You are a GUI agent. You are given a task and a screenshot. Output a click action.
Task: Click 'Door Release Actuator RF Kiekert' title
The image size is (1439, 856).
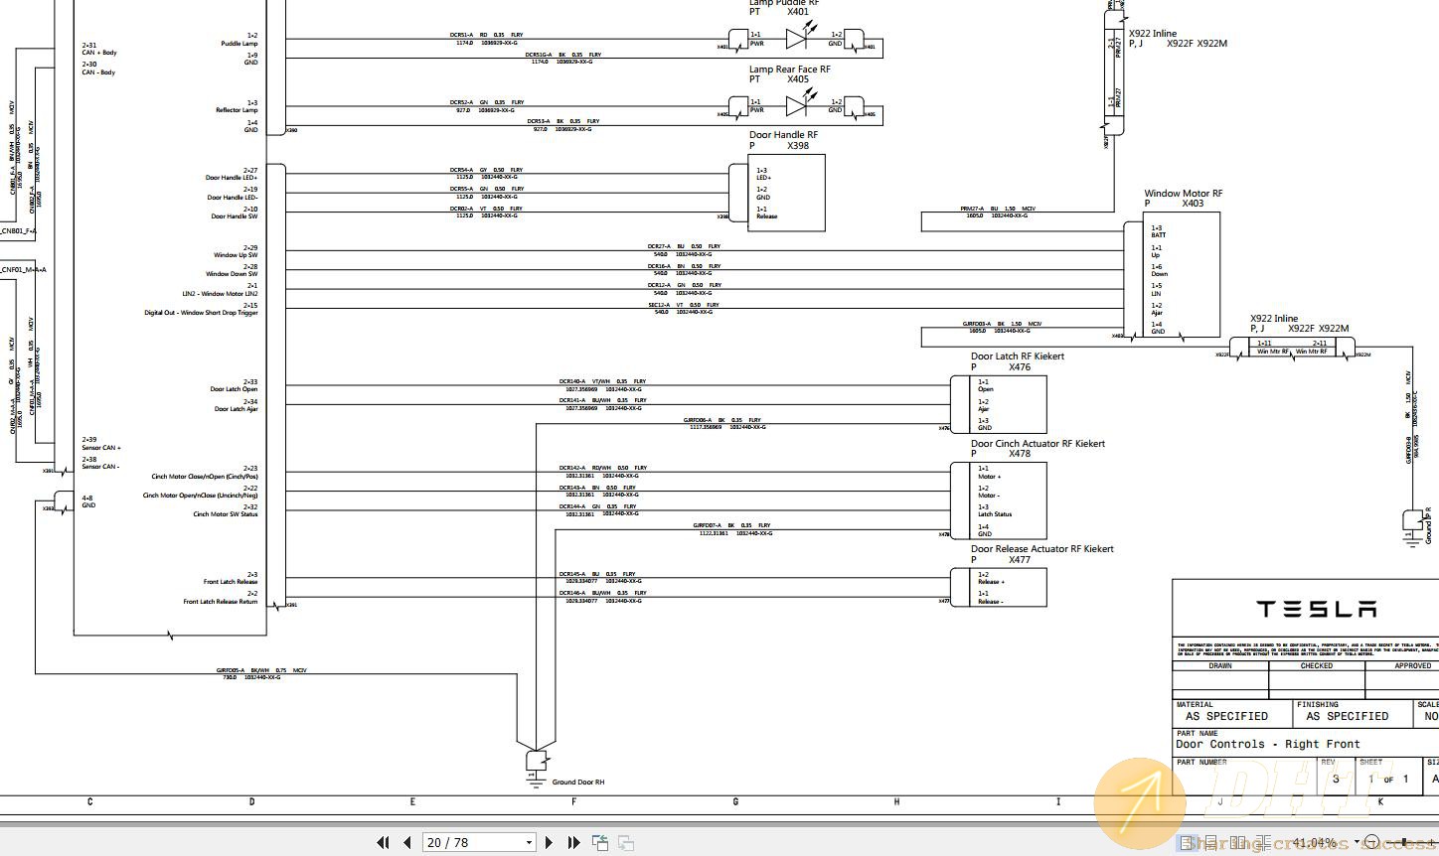point(1042,548)
